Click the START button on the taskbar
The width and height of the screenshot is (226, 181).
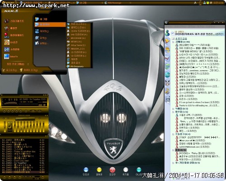click(x=8, y=3)
